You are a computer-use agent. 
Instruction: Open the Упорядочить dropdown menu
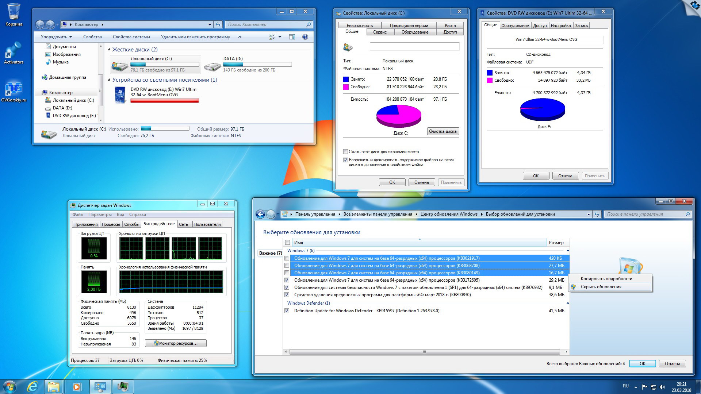pyautogui.click(x=56, y=37)
